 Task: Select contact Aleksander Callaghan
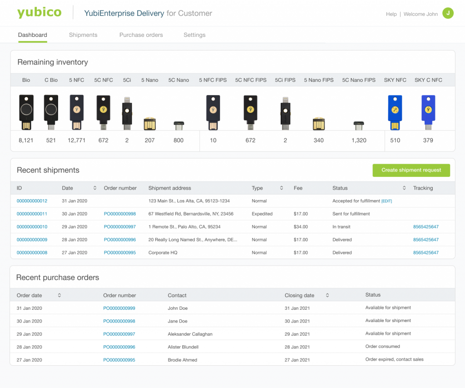[x=190, y=334]
